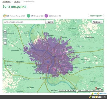Screen dimensions: 107x99
Task: Click the clip2net logo in bottom bar
Action: [97, 97]
